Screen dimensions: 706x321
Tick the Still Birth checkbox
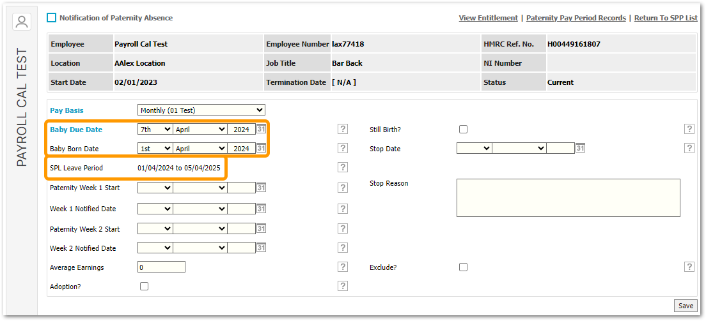coord(463,130)
